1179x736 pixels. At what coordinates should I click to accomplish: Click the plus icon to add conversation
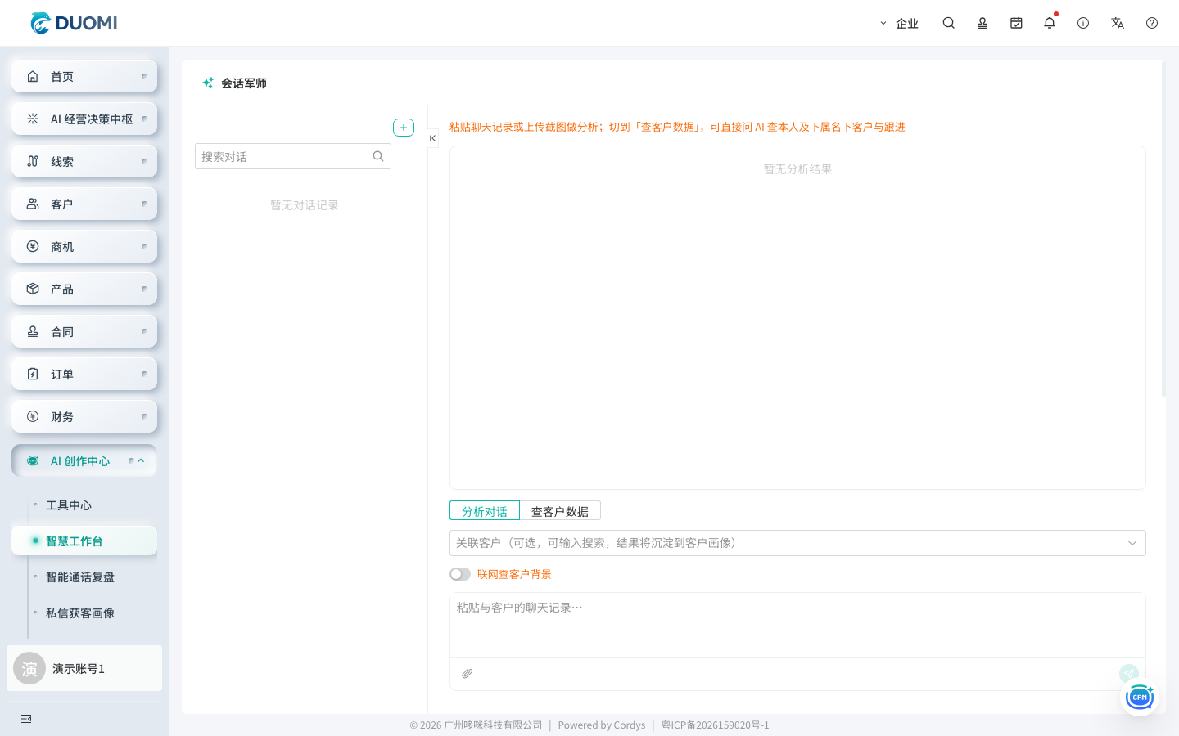404,128
